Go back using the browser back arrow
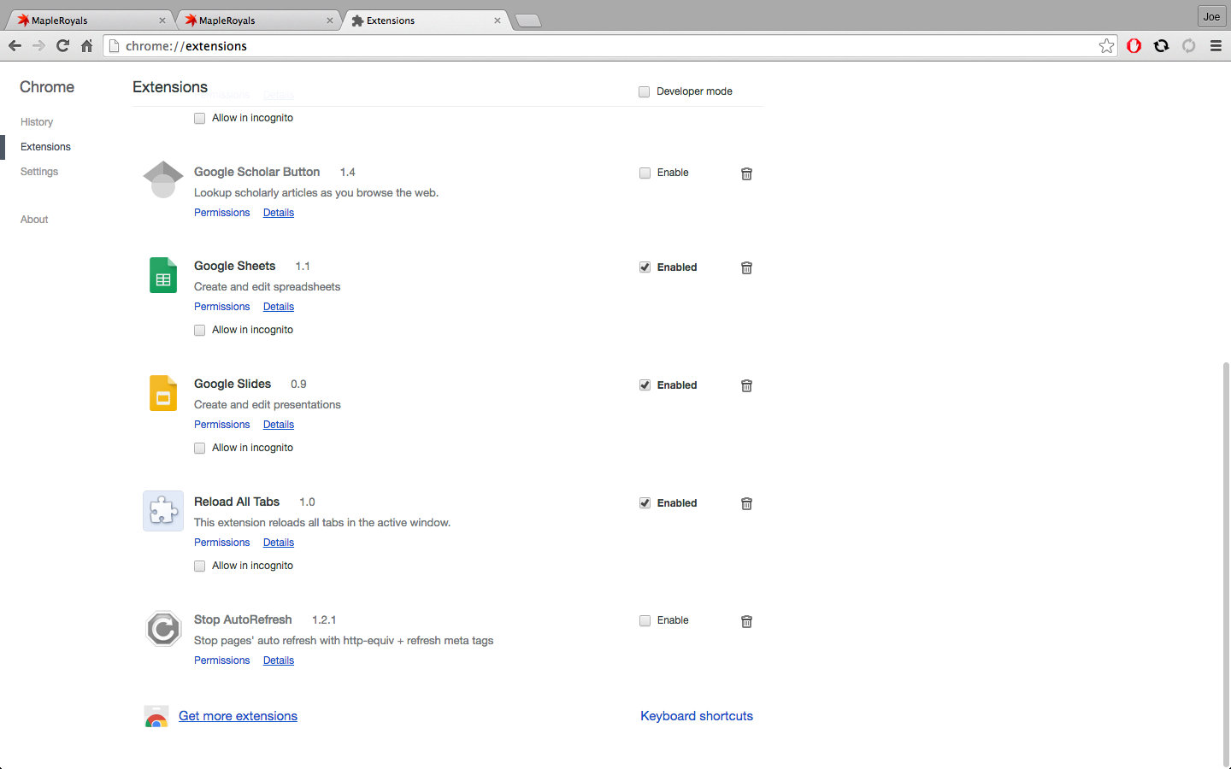Screen dimensions: 1231x769 [x=15, y=46]
